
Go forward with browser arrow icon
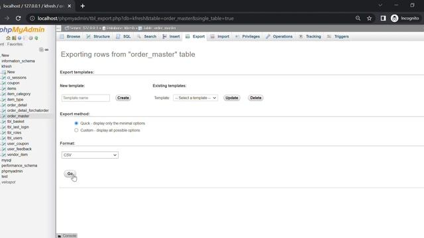pos(7,19)
